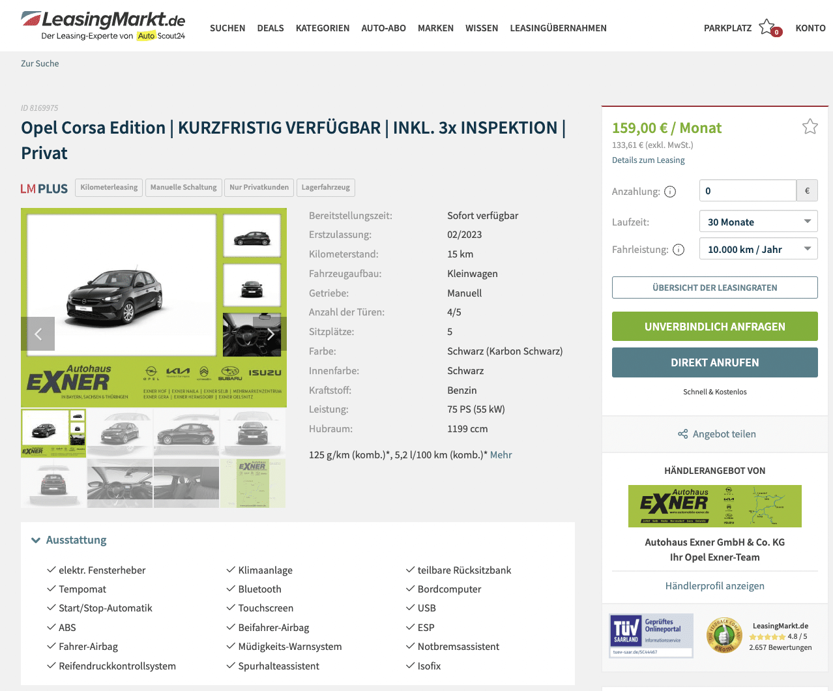
Task: Click the Autohaus Exner GmbH & Co. KG name
Action: 714,542
